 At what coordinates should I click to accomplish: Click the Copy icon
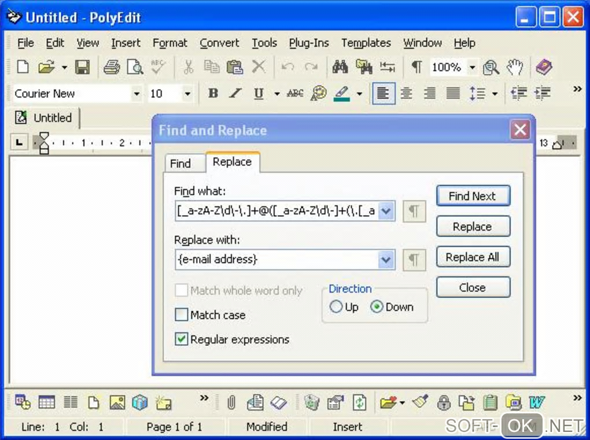click(x=212, y=67)
